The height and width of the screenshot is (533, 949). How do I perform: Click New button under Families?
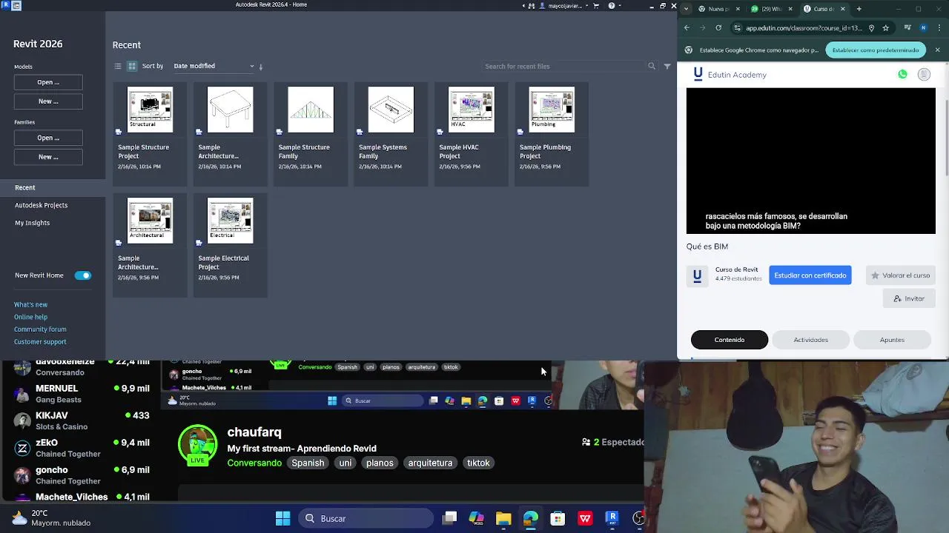pos(48,156)
